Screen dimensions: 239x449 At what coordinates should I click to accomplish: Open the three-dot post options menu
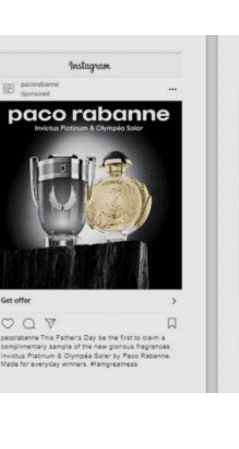(x=172, y=89)
